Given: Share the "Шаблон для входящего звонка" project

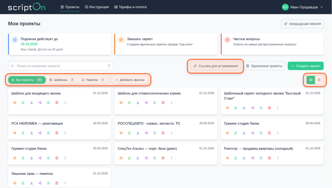Looking at the screenshot, I should (x=40, y=103).
